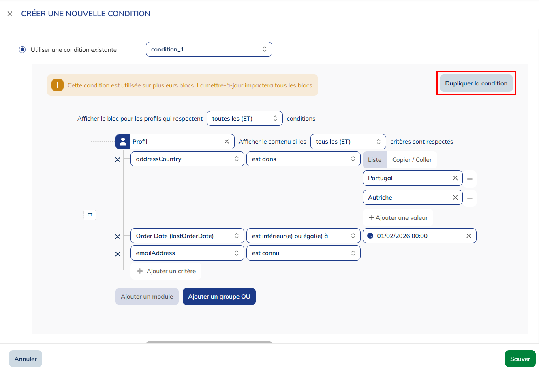Remove the emailAddress criterion row
Viewport: 539px width, 374px height.
118,254
